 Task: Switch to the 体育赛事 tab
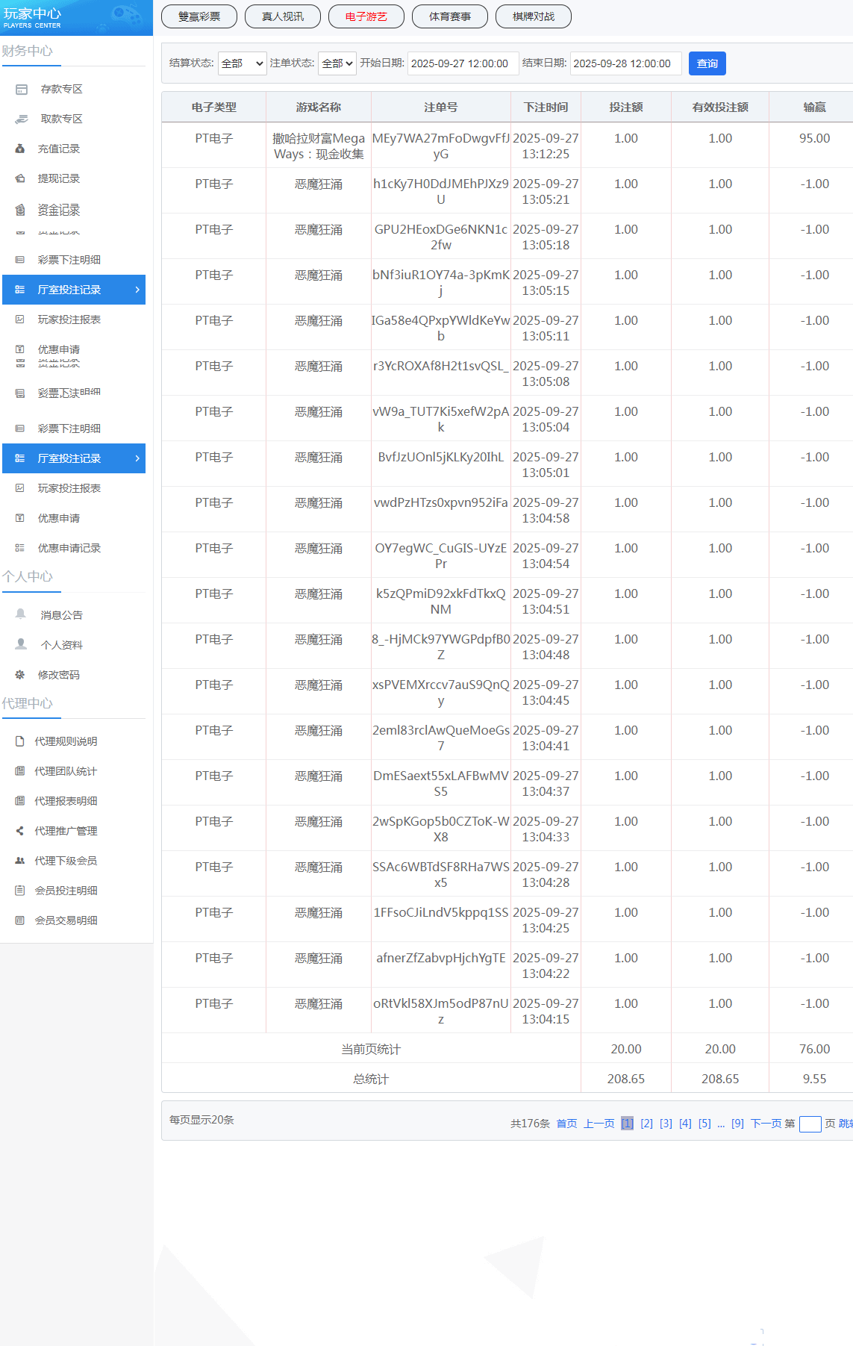point(450,16)
